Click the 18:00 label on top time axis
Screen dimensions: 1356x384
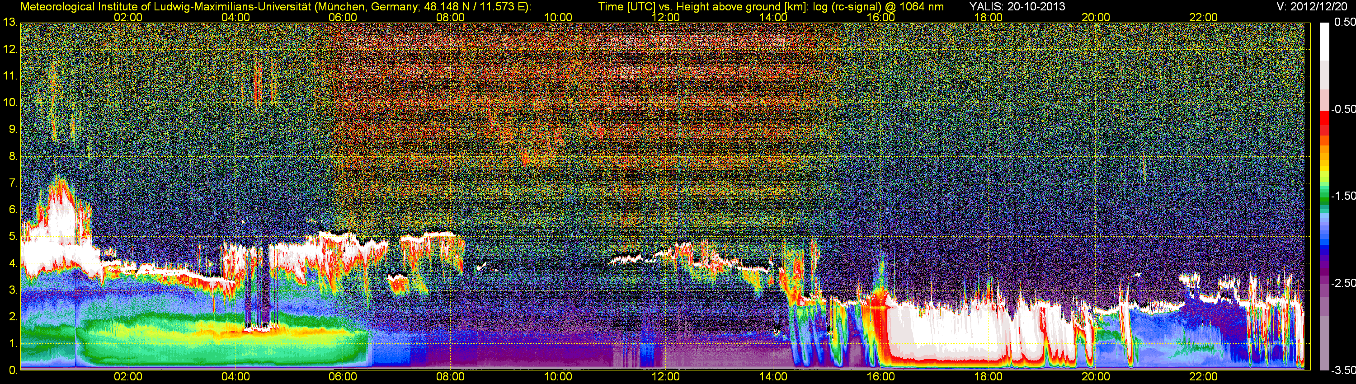[x=988, y=17]
